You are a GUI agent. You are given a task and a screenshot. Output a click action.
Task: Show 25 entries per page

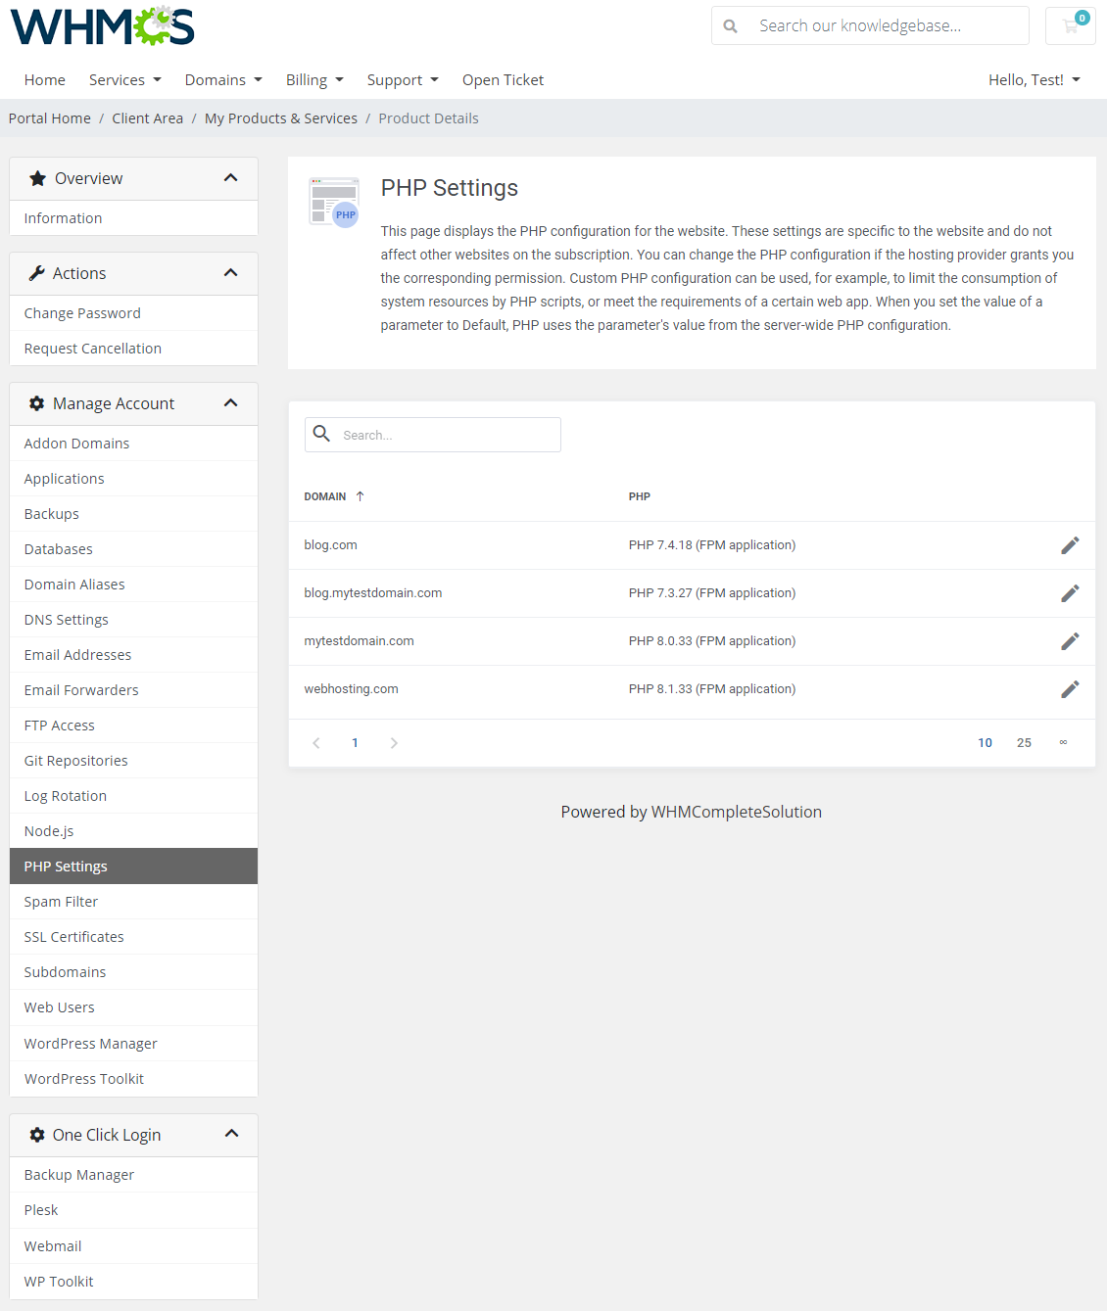(1024, 743)
